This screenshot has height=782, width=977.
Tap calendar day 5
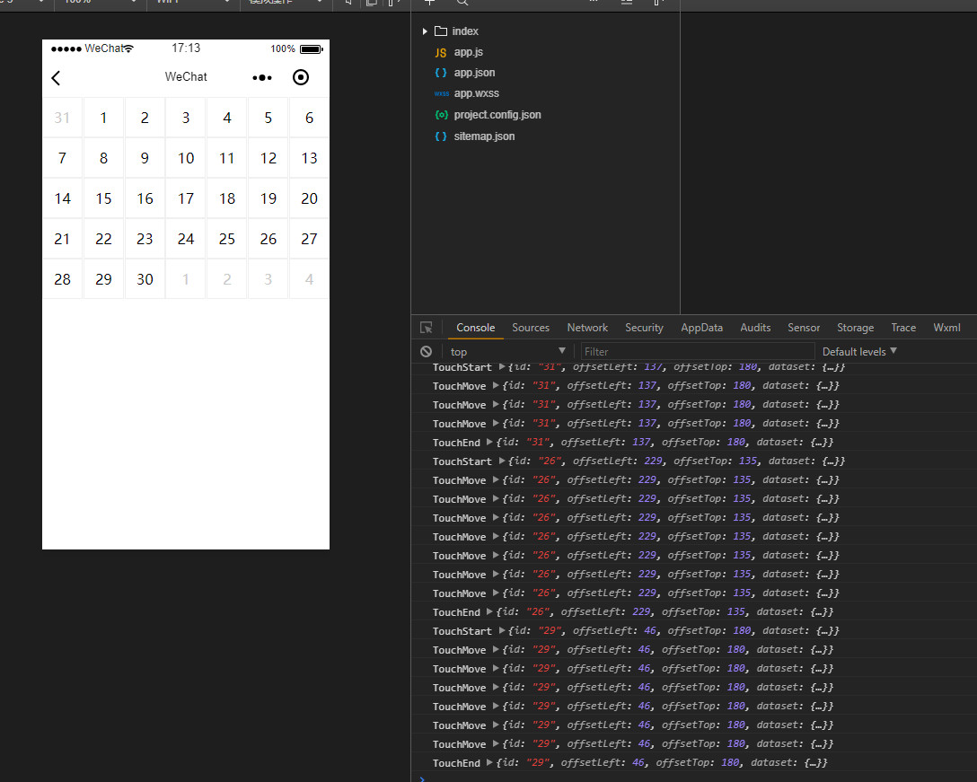point(268,118)
